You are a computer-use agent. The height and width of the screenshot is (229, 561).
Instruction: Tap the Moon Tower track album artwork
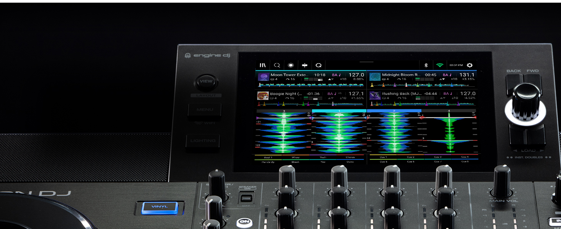[x=263, y=77]
